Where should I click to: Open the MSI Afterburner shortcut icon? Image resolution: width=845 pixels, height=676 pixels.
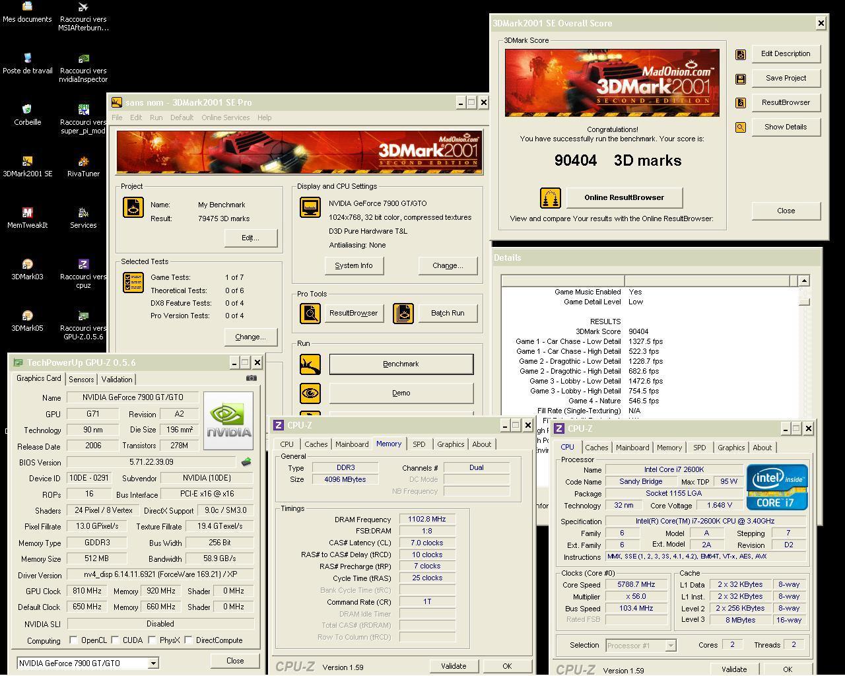click(83, 7)
